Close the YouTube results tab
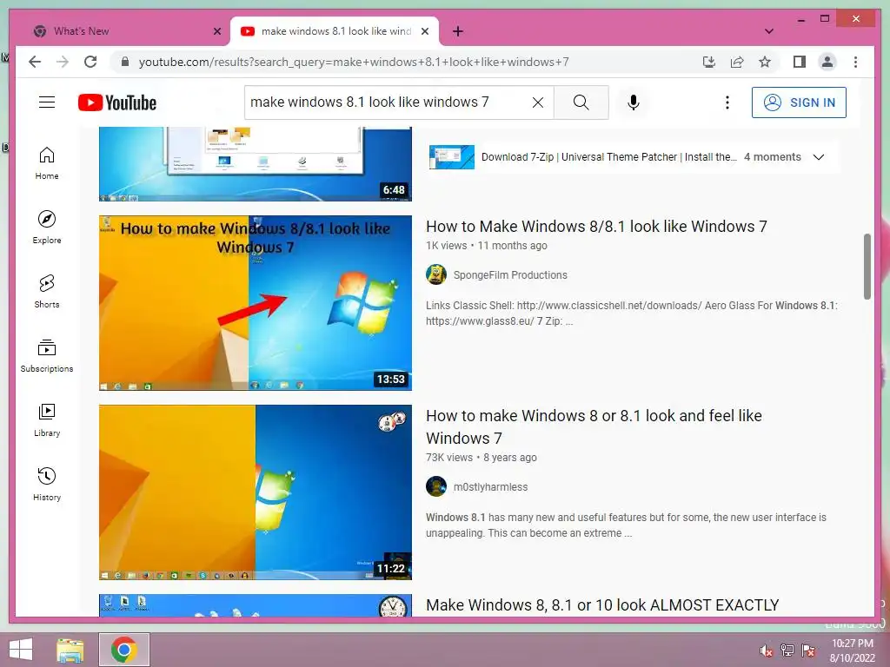Screen dimensions: 890x667 coord(424,31)
